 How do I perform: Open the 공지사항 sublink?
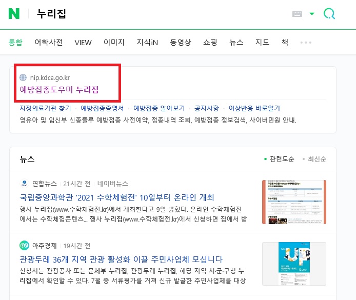[x=207, y=108]
